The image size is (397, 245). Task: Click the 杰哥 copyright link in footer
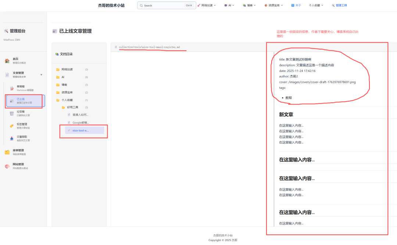tap(235, 240)
